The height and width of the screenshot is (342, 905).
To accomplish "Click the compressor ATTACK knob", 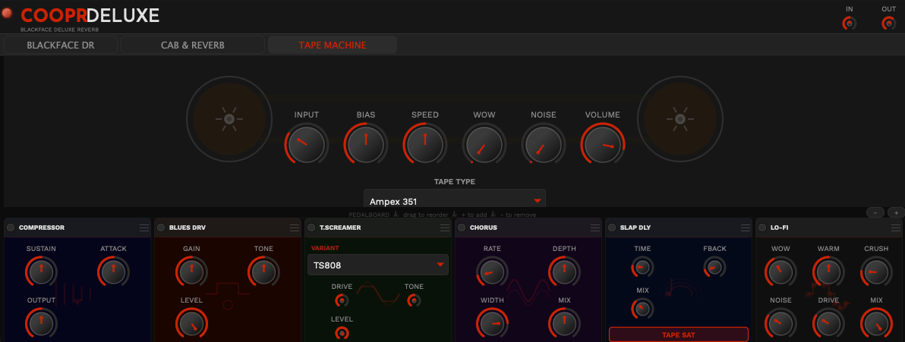I will coord(113,272).
